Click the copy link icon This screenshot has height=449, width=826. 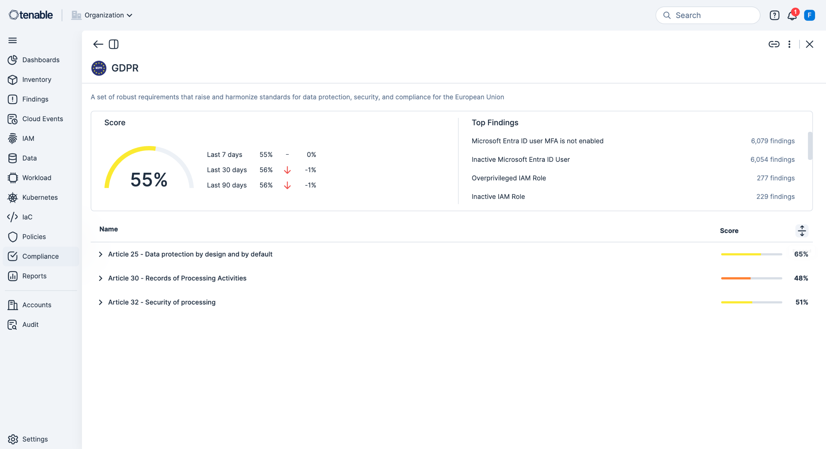[774, 44]
